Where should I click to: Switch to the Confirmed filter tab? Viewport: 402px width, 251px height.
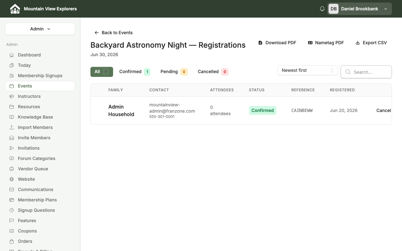pos(135,72)
